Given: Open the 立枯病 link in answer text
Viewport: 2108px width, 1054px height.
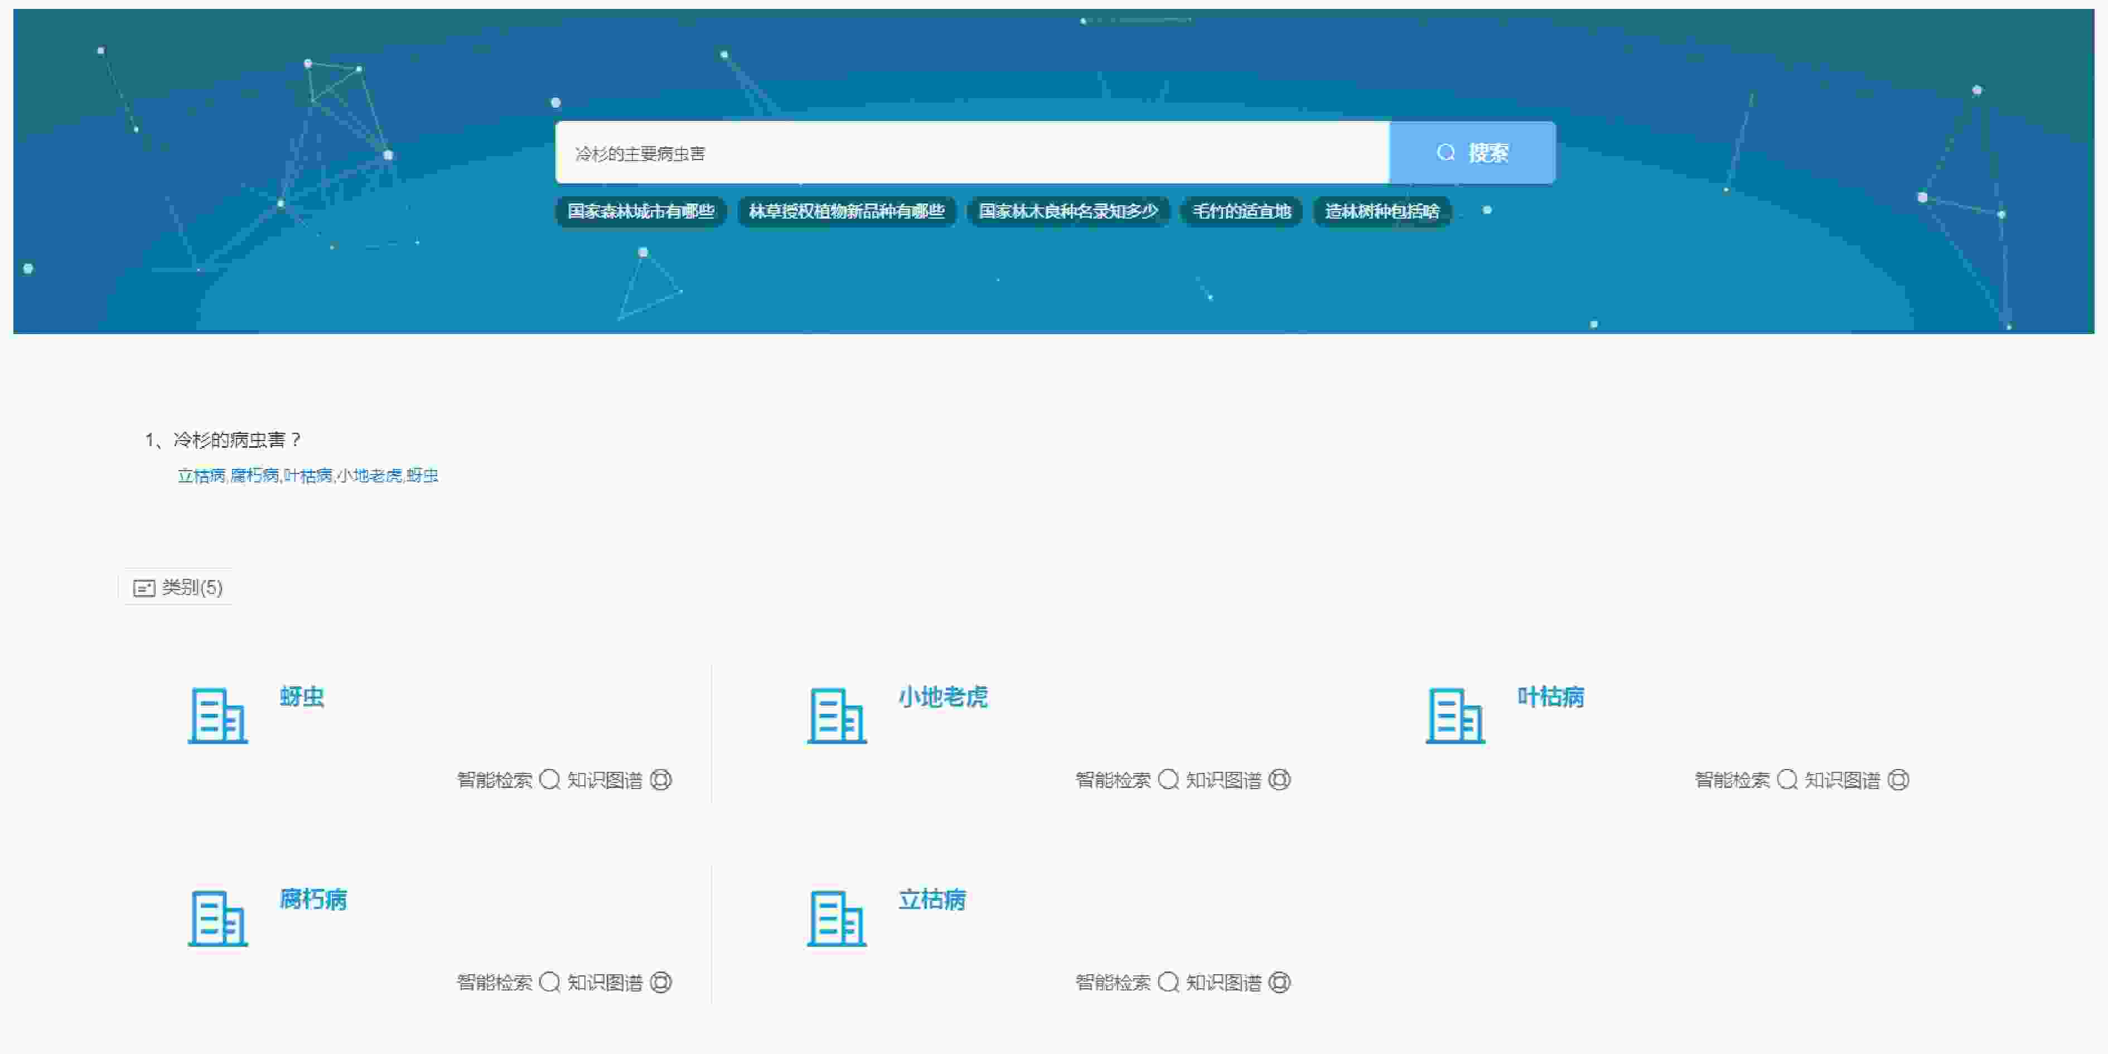Looking at the screenshot, I should tap(201, 476).
